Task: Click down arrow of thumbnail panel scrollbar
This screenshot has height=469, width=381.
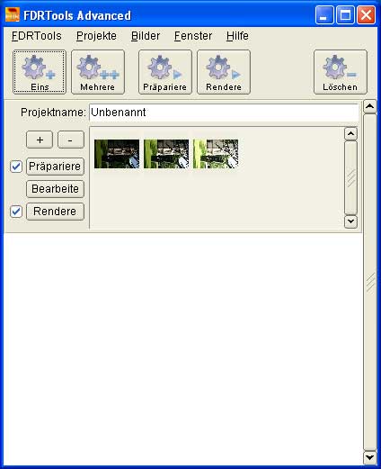Action: click(x=350, y=221)
